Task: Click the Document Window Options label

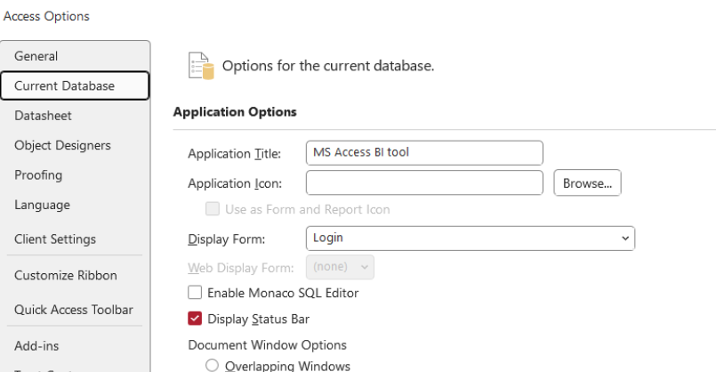Action: [267, 344]
